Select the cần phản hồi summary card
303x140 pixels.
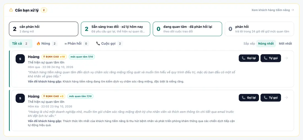44,29
